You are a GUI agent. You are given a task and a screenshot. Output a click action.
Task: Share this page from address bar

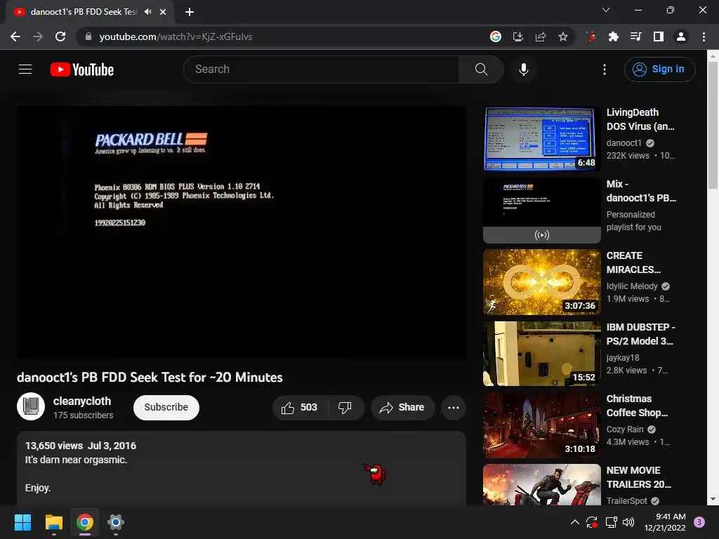pyautogui.click(x=540, y=36)
